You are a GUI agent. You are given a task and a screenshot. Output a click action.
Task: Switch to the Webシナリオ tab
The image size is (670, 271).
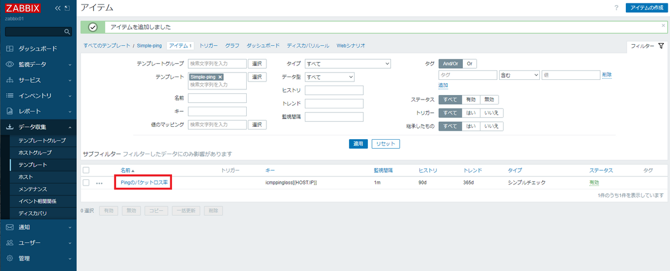351,45
